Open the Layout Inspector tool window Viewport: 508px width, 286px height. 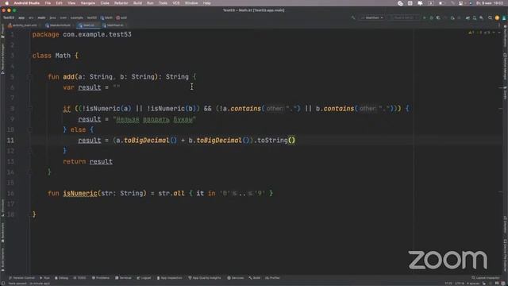pyautogui.click(x=486, y=278)
